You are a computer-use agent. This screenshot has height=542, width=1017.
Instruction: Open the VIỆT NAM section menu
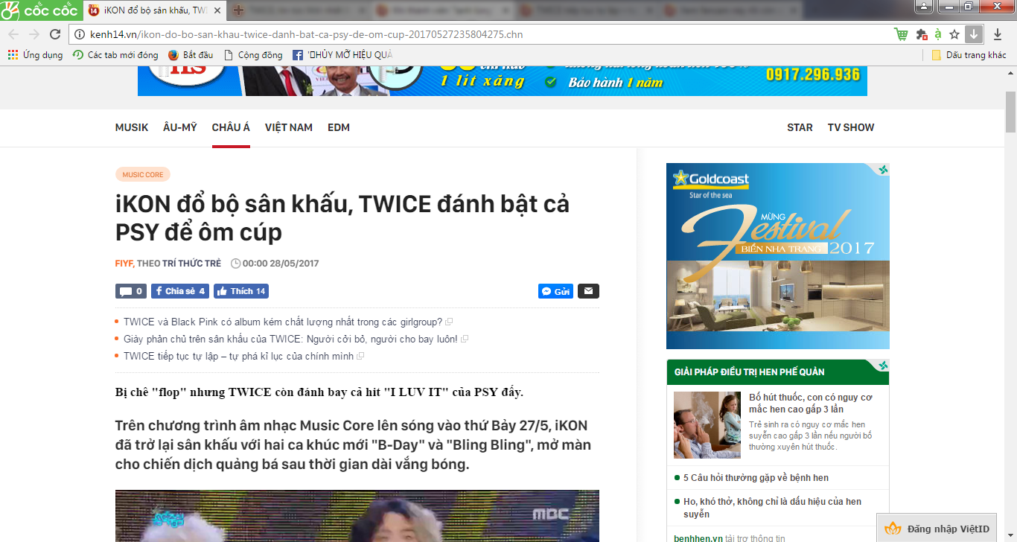click(x=289, y=127)
